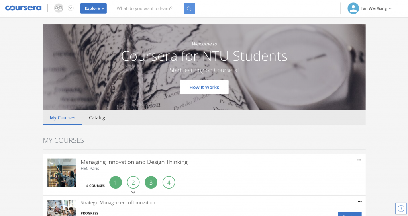The height and width of the screenshot is (216, 408).
Task: Click the Coursera logo
Action: pyautogui.click(x=24, y=8)
